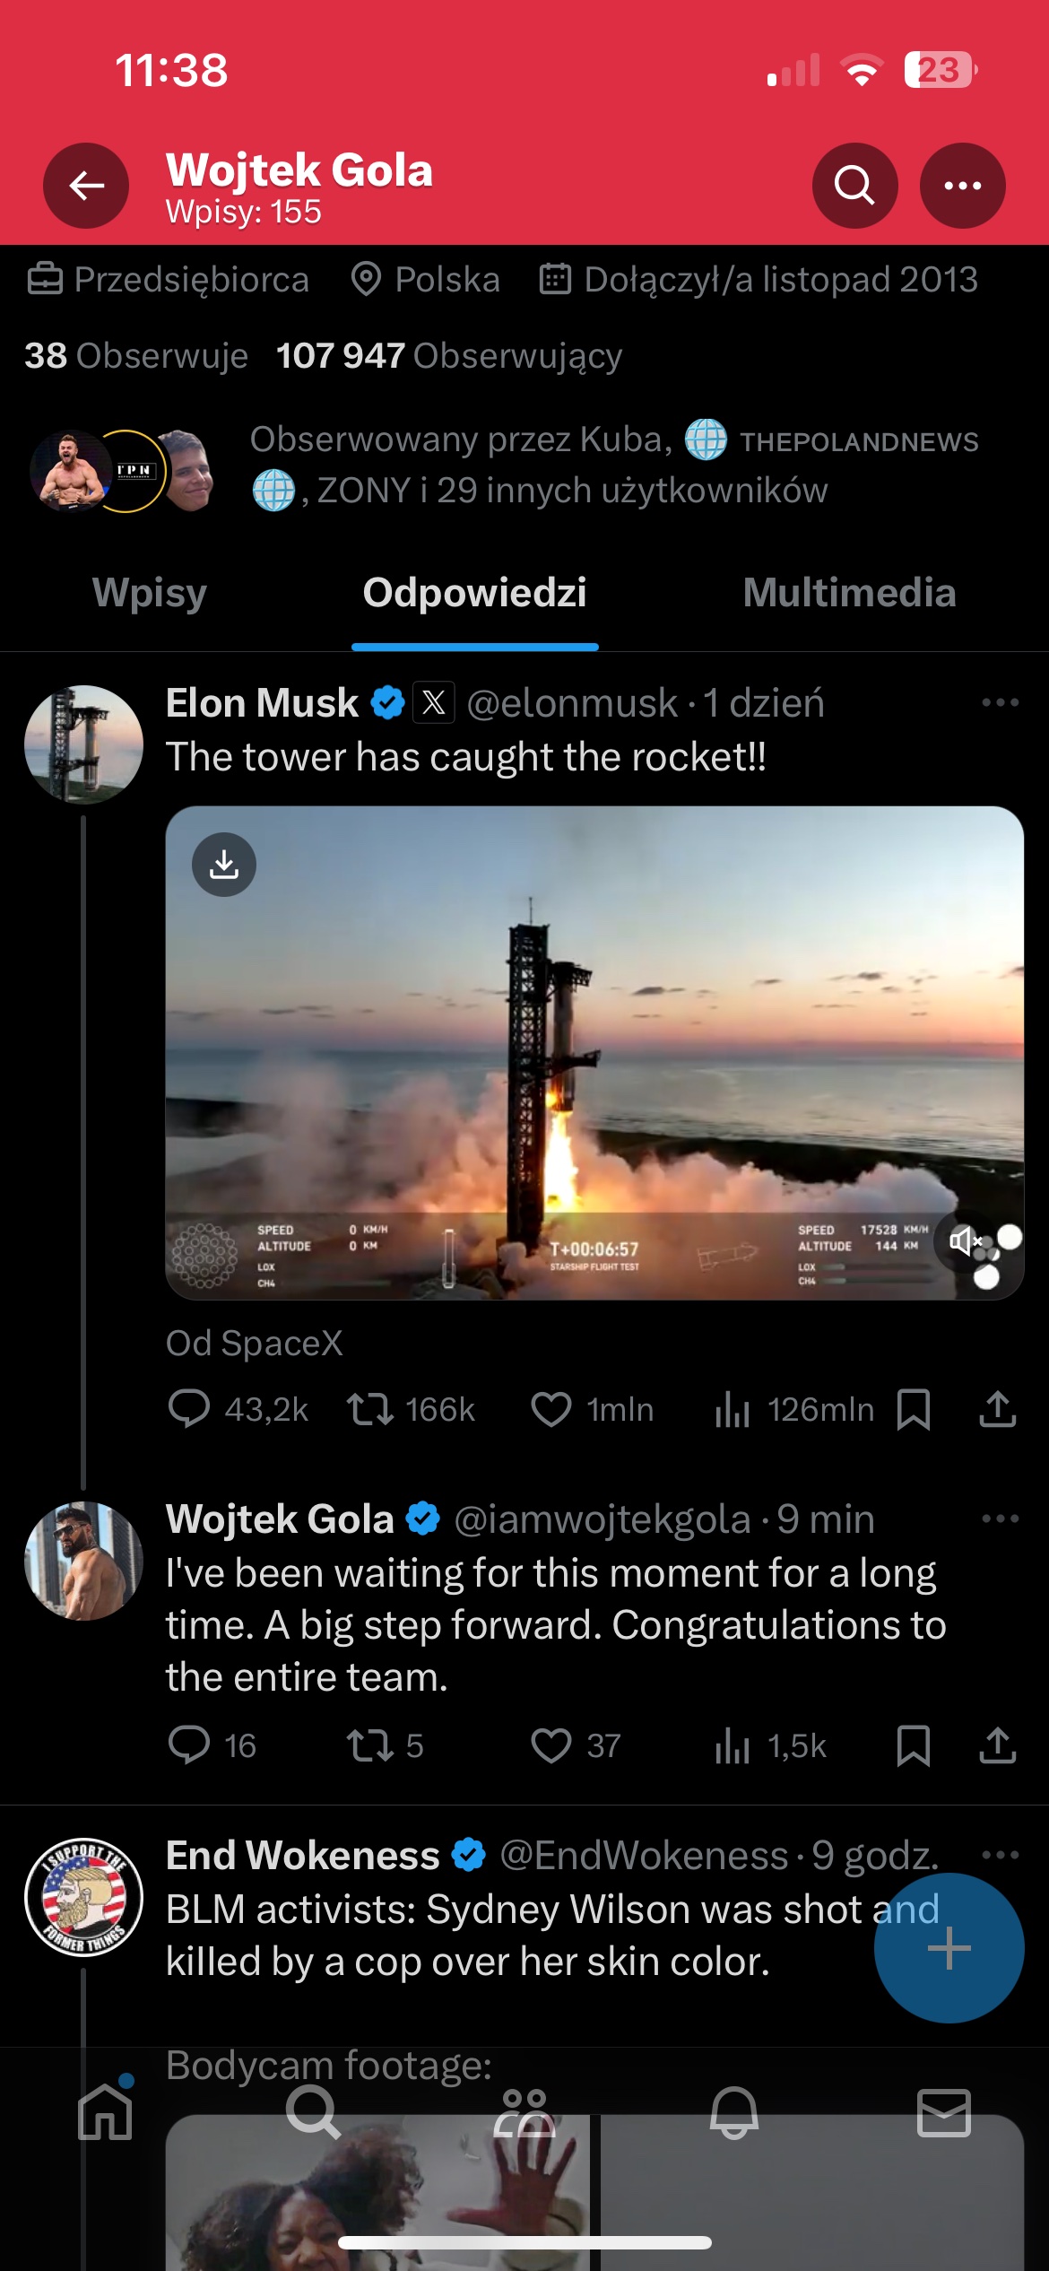
Task: Switch to the Wpisy tab
Action: (x=150, y=593)
